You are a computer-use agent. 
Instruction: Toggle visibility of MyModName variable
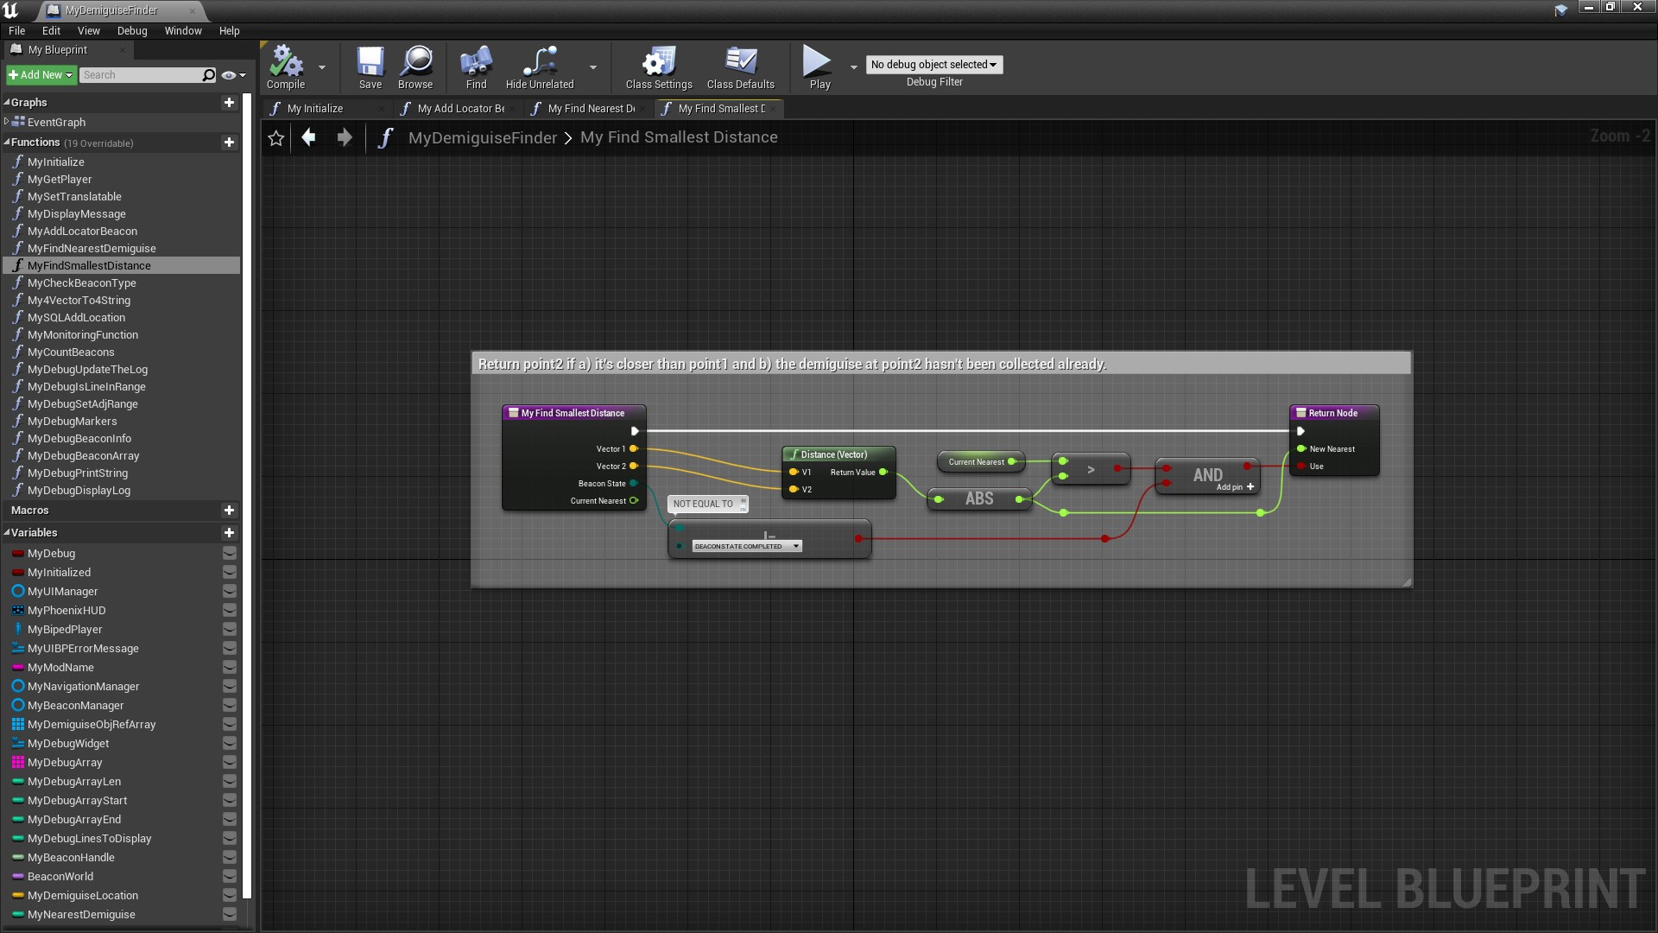point(230,668)
